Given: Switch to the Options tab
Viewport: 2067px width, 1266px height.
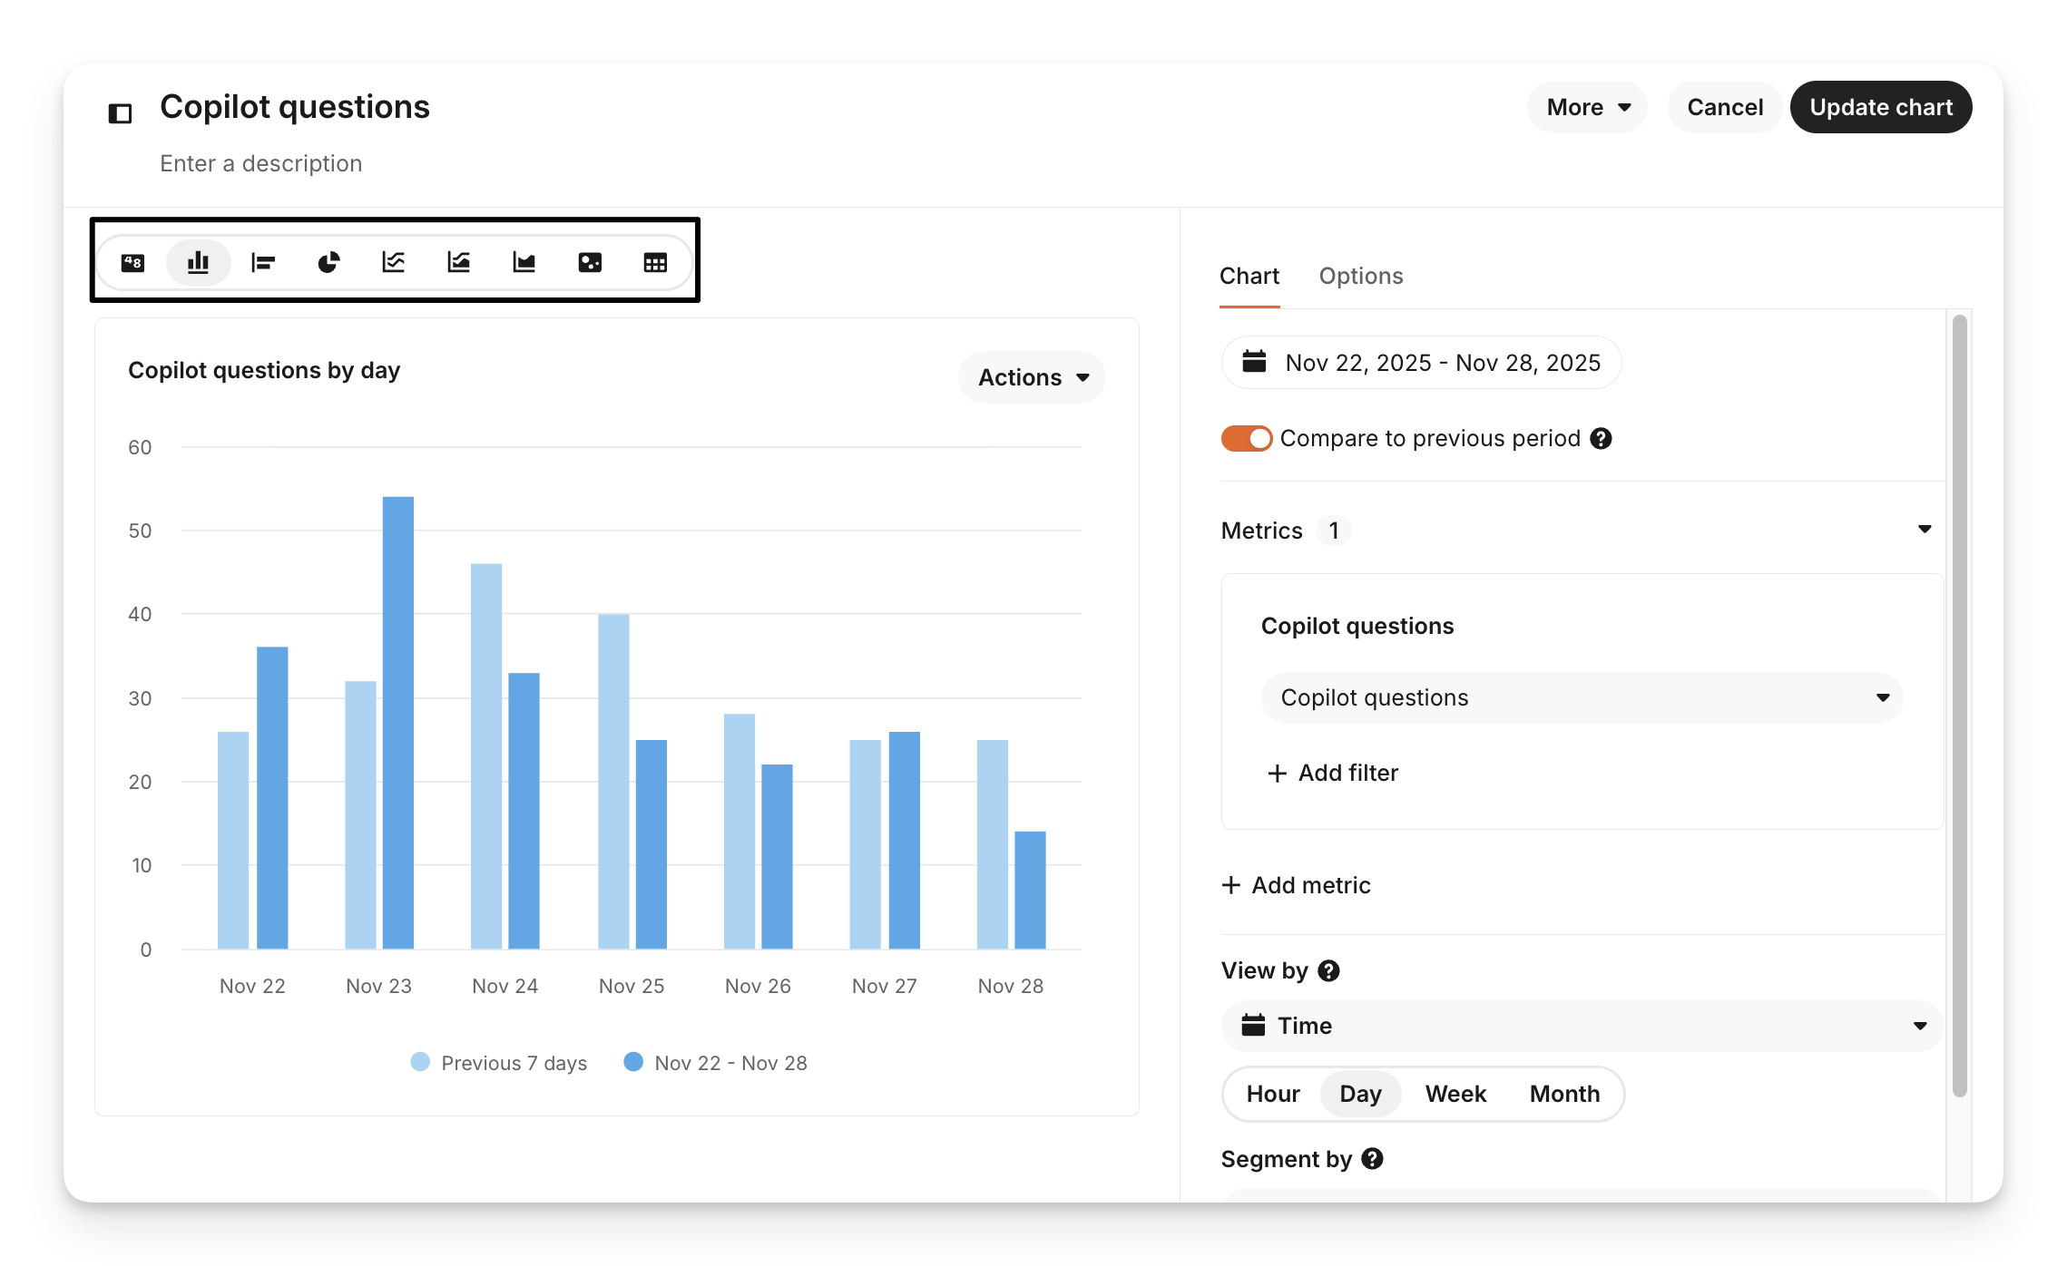Looking at the screenshot, I should click(1360, 276).
